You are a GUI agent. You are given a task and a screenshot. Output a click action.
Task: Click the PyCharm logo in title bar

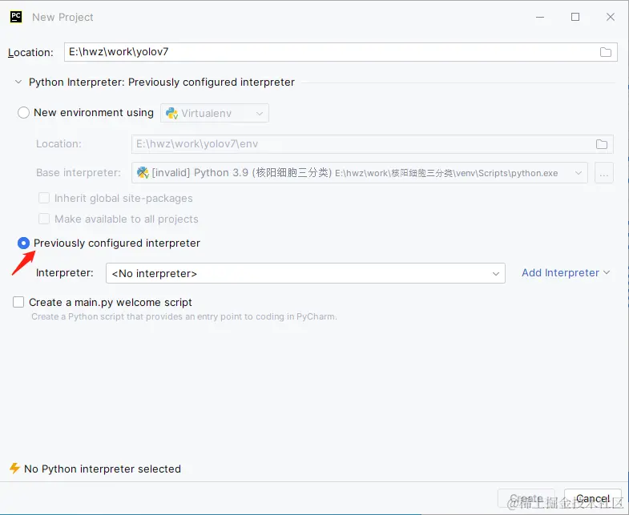click(x=16, y=17)
